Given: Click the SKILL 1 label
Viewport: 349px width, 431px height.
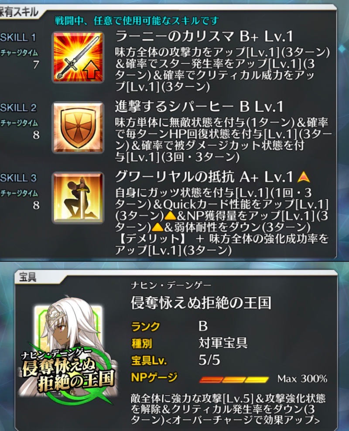Looking at the screenshot, I should pyautogui.click(x=18, y=38).
